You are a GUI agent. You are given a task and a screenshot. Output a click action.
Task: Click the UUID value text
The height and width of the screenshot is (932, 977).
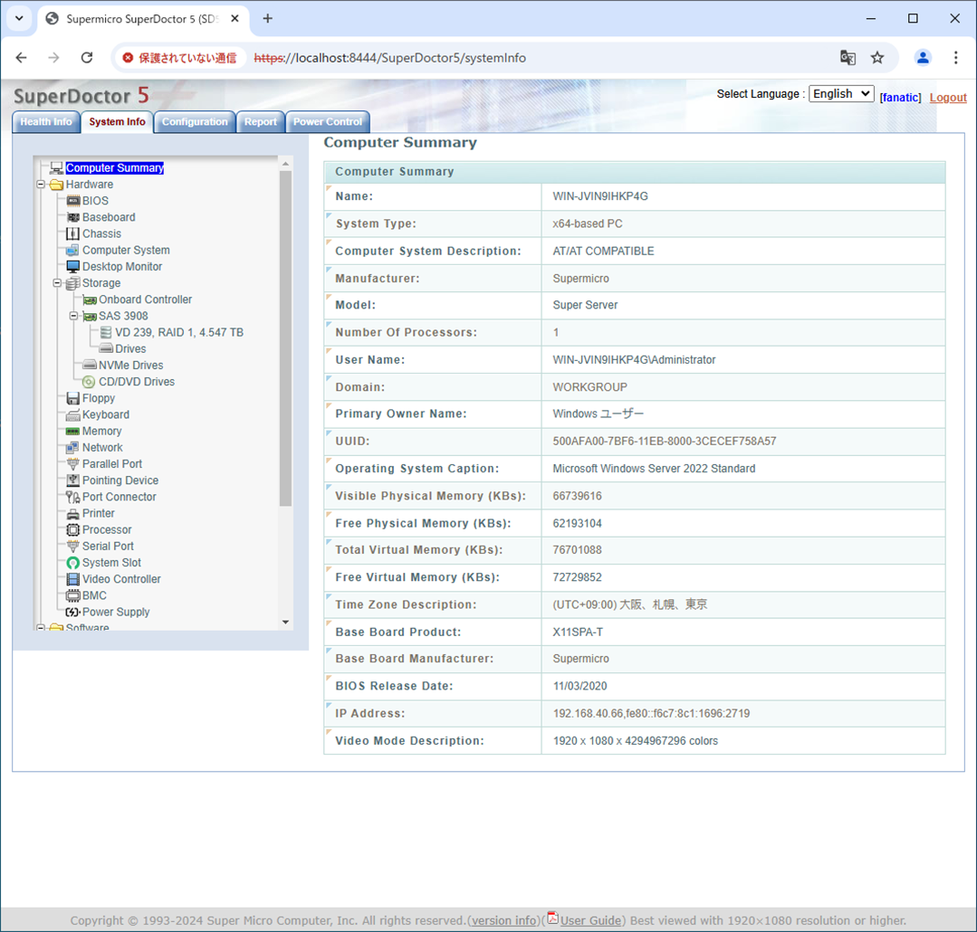[x=665, y=442]
